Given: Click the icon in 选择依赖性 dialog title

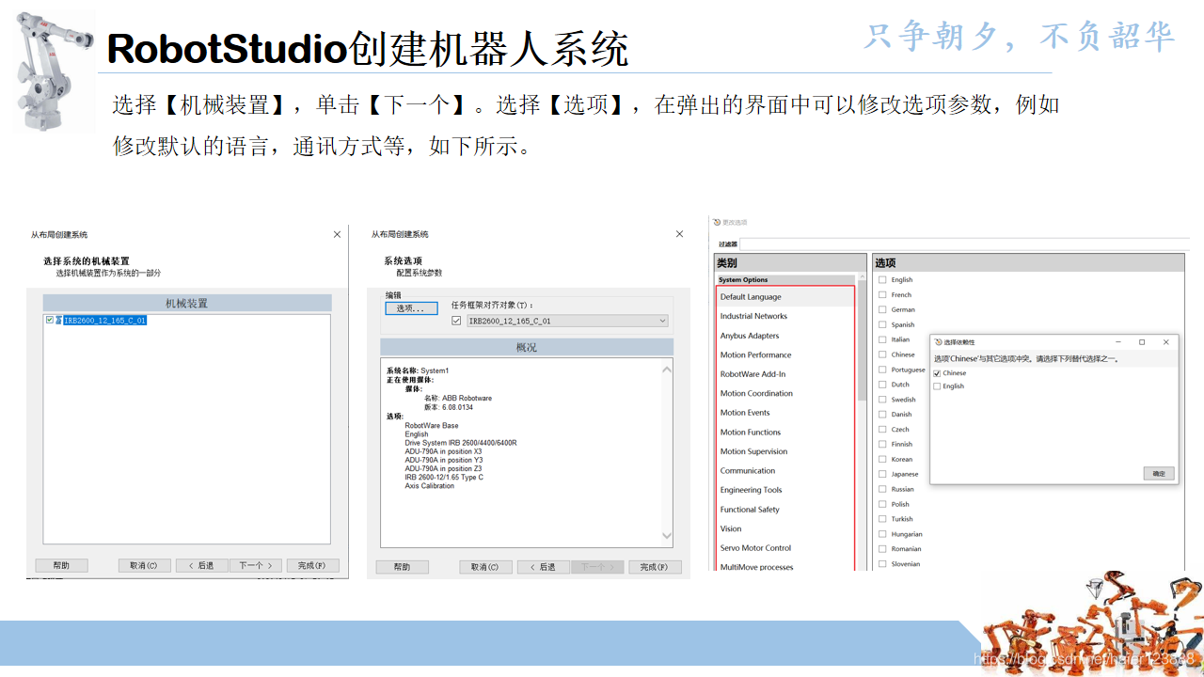Looking at the screenshot, I should pos(938,342).
